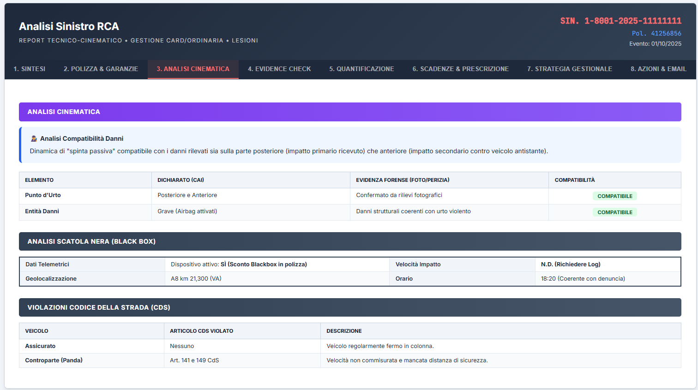Screen dimensions: 698x390
Task: Select the Art. 141 e 149 CdS cell
Action: (x=193, y=360)
